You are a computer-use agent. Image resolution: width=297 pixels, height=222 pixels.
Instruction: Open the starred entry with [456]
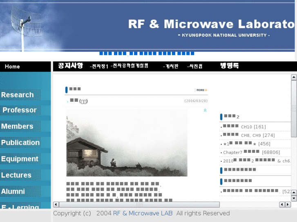[247, 144]
